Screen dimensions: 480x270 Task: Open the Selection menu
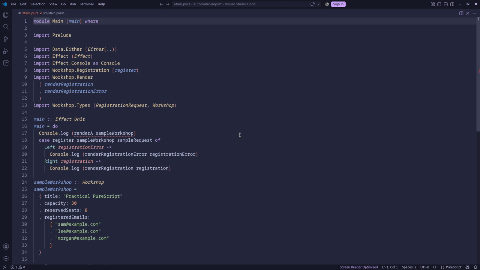click(x=37, y=4)
